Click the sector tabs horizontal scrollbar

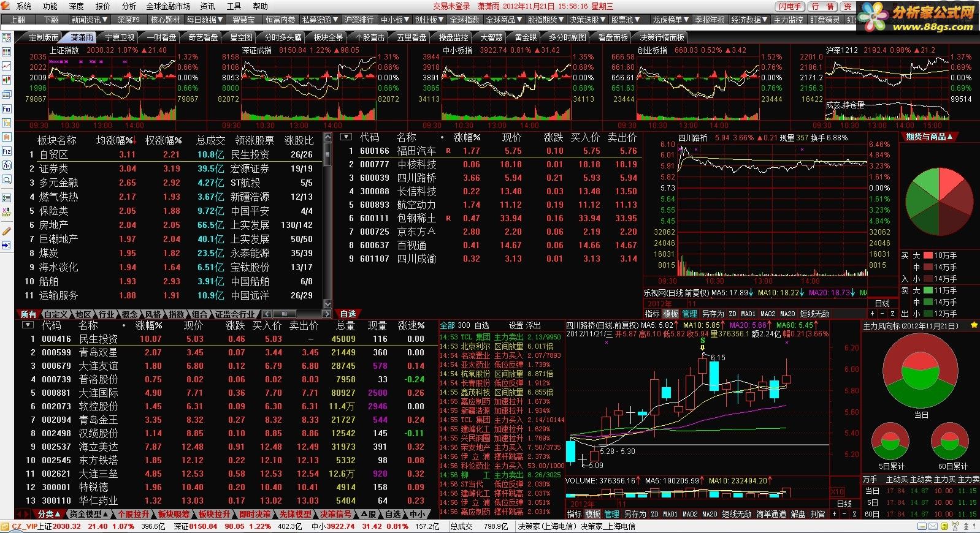[297, 314]
